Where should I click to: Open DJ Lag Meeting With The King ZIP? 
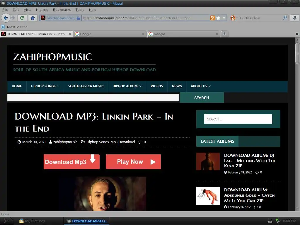tap(250, 161)
